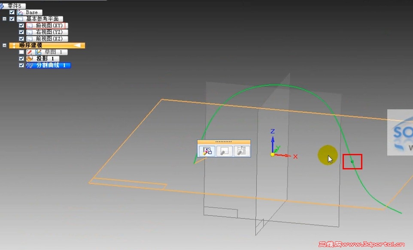Collapse the 顺序建模 section
This screenshot has height=250, width=413.
pos(4,45)
